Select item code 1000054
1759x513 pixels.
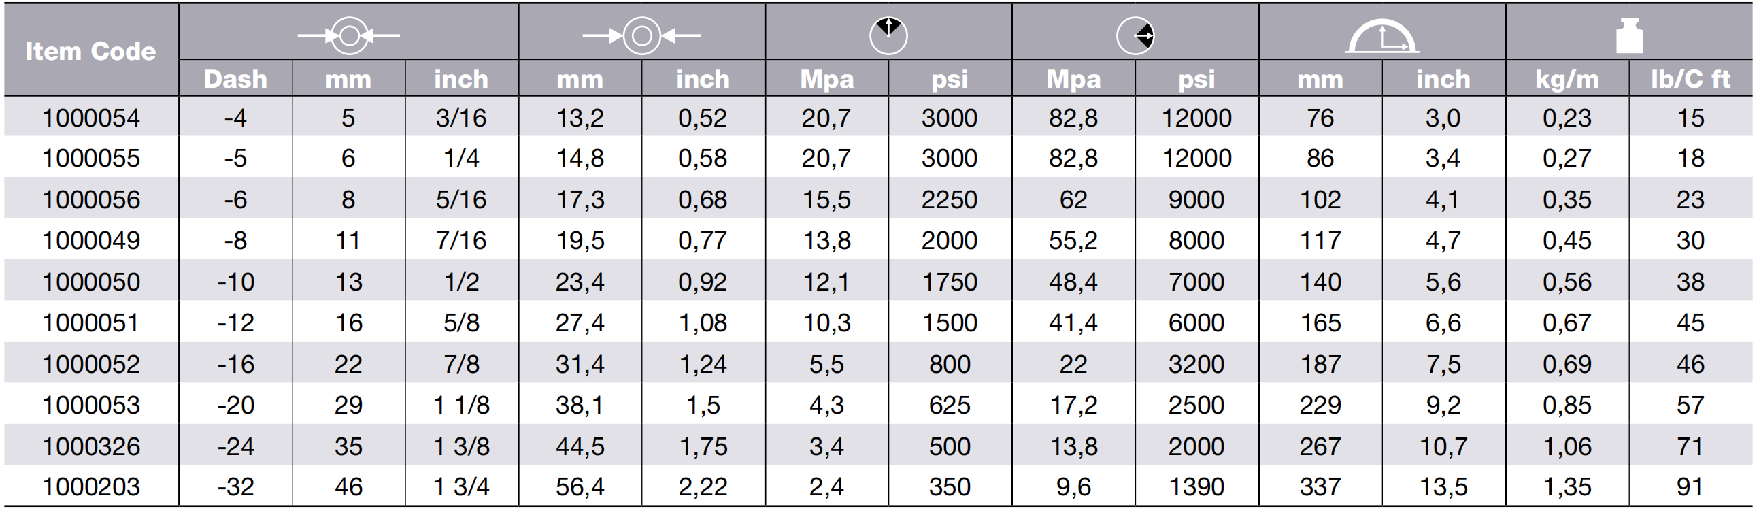91,118
